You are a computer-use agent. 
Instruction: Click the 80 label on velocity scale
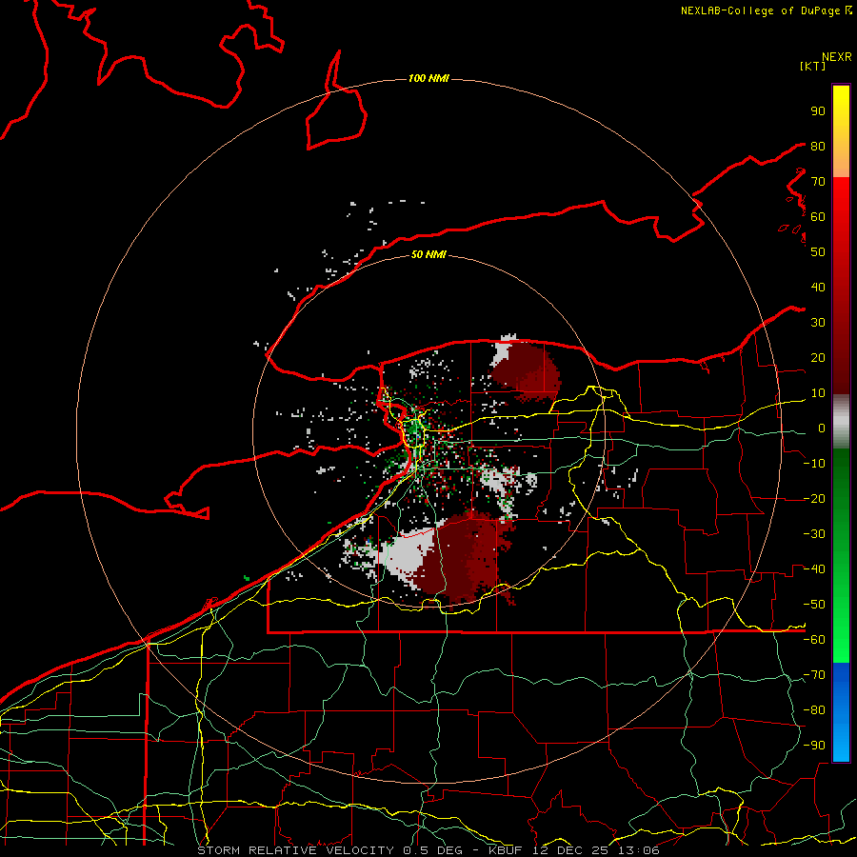(x=818, y=147)
